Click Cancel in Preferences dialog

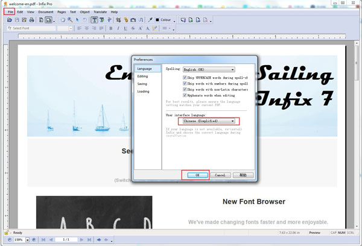(220, 175)
